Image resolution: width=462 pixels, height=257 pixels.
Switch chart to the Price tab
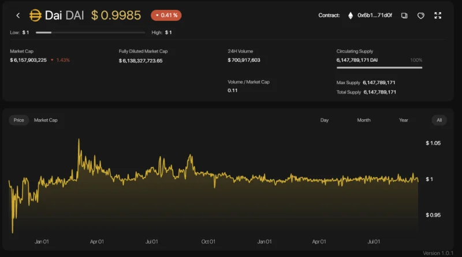point(18,120)
